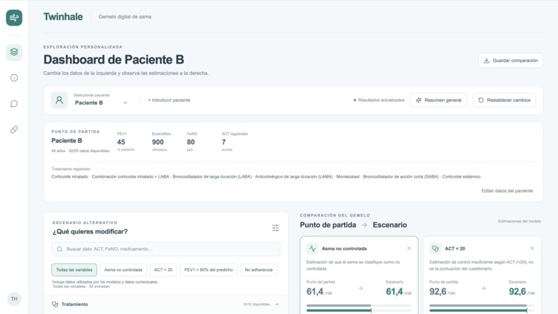Click the 10/10 disponibles label
This screenshot has height=314, width=558.
click(256, 304)
